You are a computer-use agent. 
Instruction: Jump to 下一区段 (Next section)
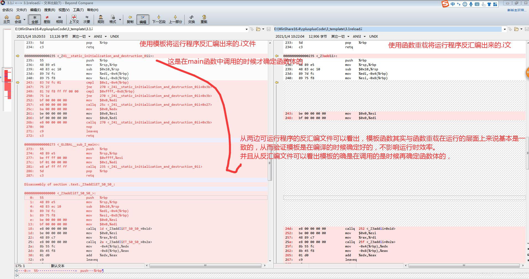point(159,19)
